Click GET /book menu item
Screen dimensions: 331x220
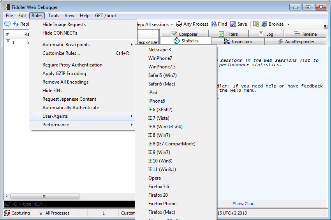click(106, 16)
